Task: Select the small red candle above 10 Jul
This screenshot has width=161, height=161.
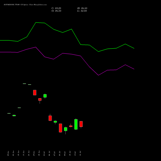Action: click(x=71, y=126)
